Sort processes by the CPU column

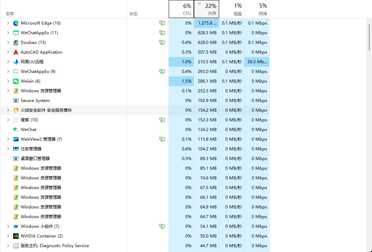[181, 9]
